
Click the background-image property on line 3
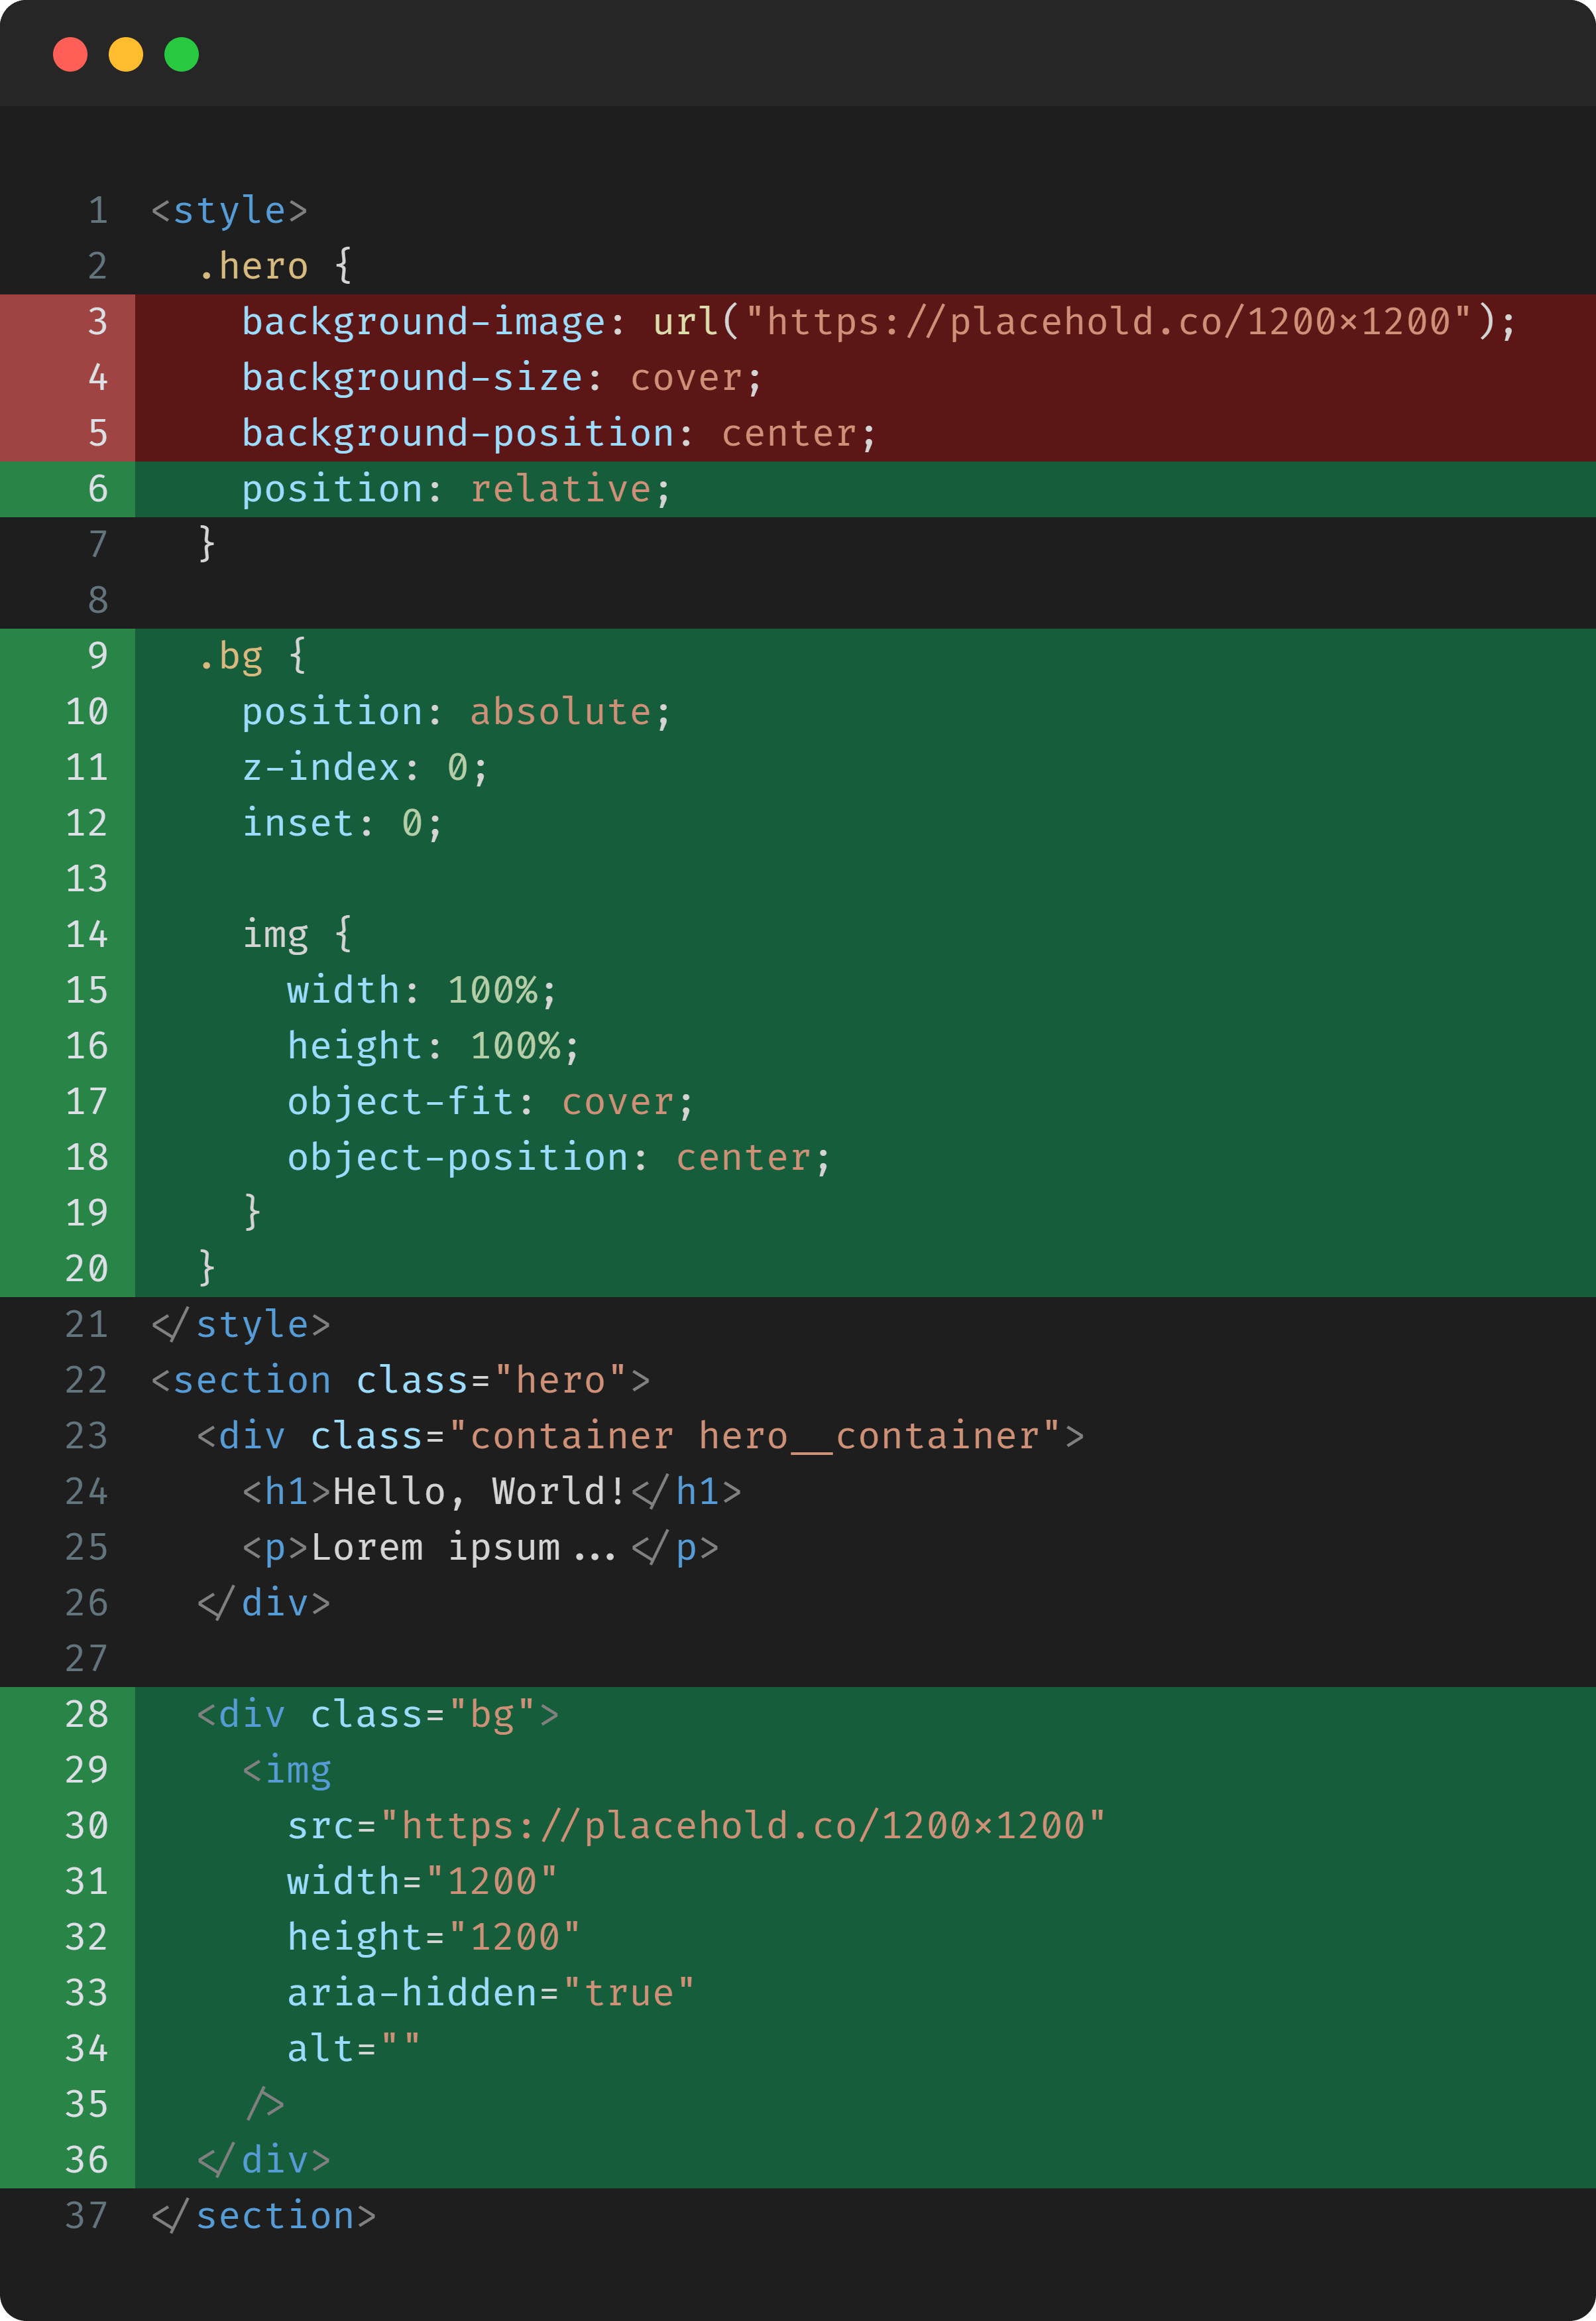click(x=423, y=322)
